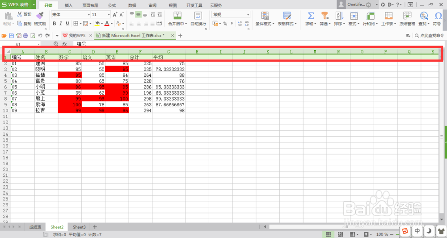447x238 pixels.
Task: Save workbook with floppy icon
Action: click(x=12, y=36)
